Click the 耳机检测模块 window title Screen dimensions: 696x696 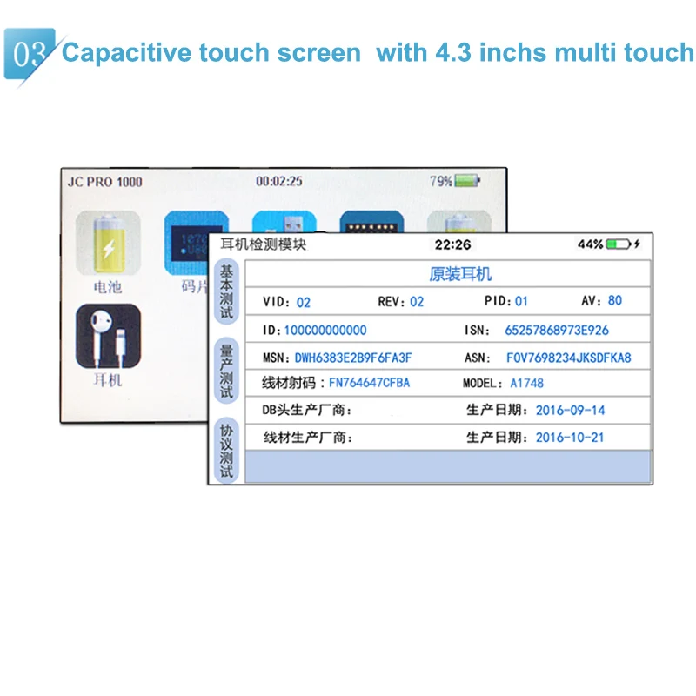click(264, 244)
